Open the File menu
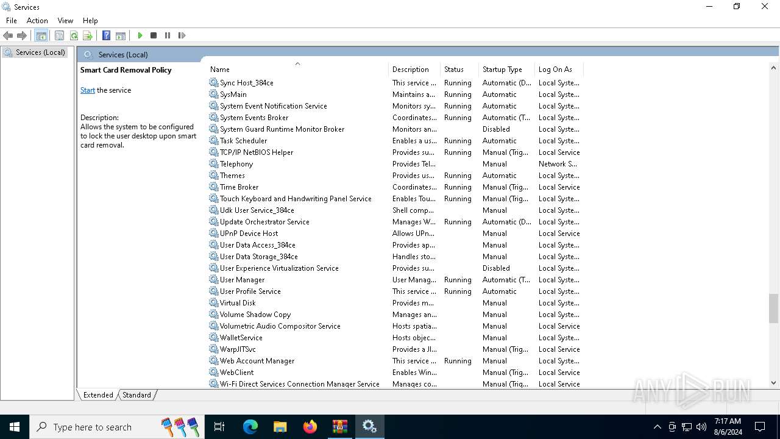The image size is (780, 439). (12, 21)
